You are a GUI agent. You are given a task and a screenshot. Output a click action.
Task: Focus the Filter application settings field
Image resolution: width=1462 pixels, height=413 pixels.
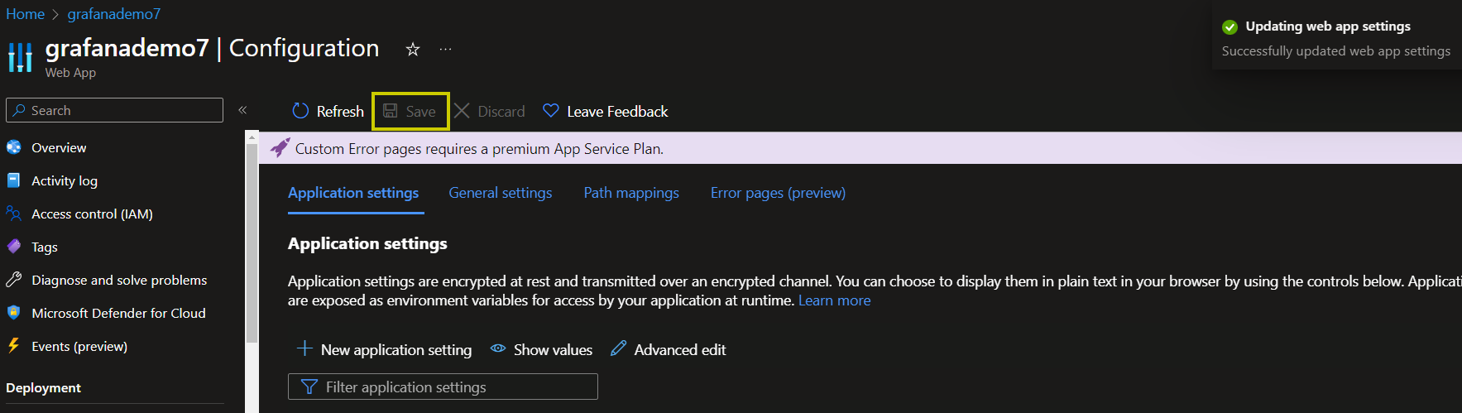[x=443, y=387]
